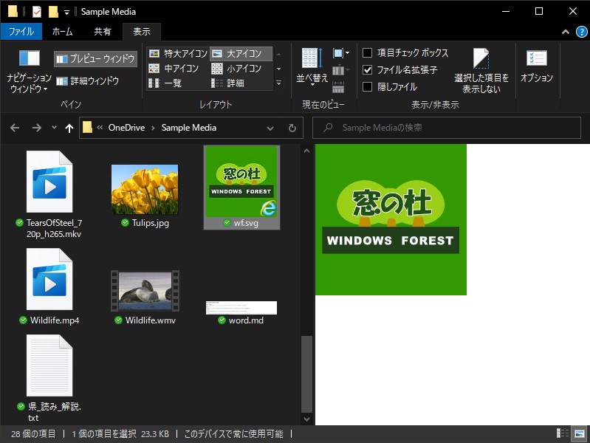Click new folder icon in title bar
The image size is (590, 443).
(53, 12)
